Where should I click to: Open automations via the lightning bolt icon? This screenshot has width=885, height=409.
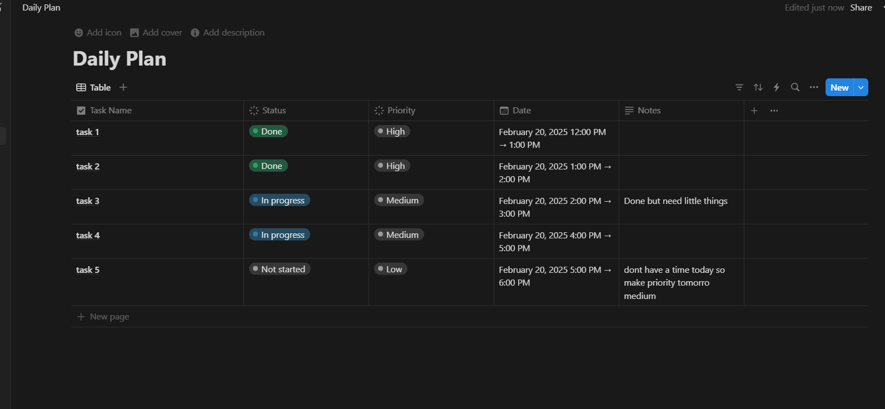pos(777,87)
